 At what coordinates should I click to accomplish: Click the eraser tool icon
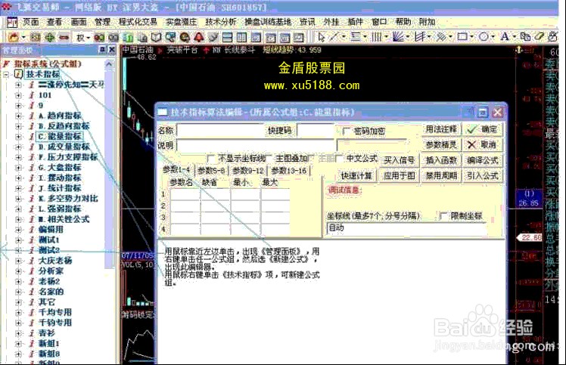pos(540,37)
